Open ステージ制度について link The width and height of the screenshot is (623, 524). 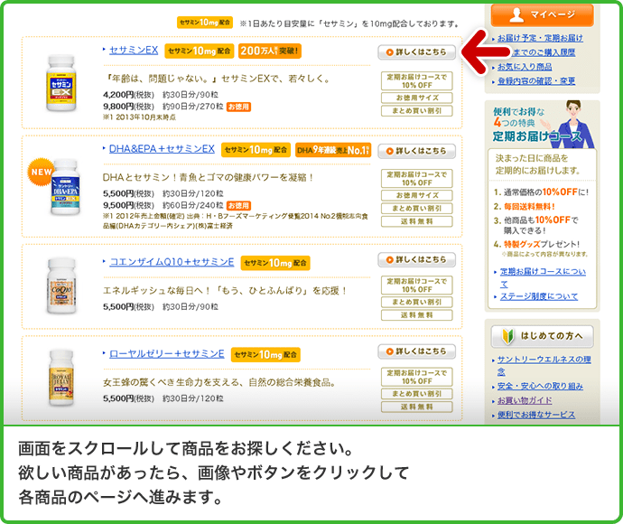coord(539,296)
